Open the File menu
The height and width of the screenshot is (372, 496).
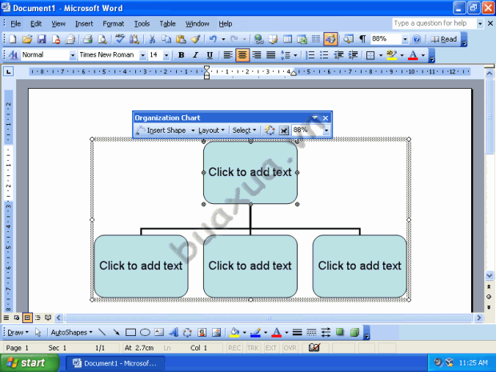click(15, 24)
